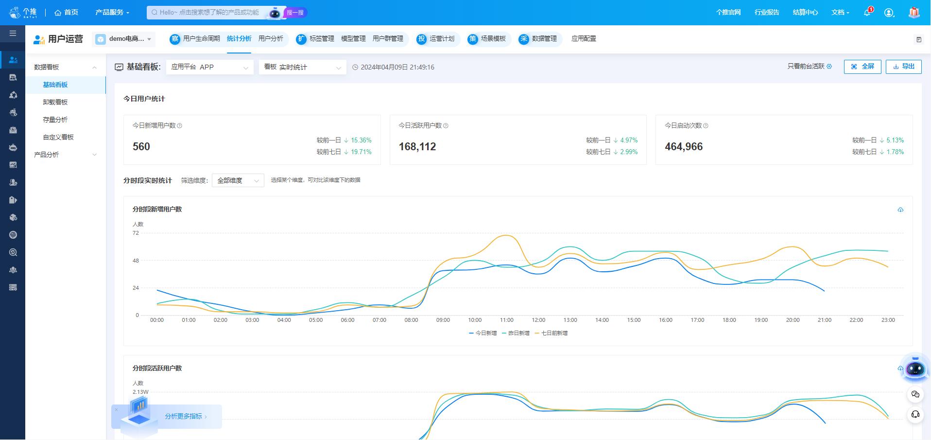Open the 数据管理 tab
Image resolution: width=931 pixels, height=440 pixels.
544,39
